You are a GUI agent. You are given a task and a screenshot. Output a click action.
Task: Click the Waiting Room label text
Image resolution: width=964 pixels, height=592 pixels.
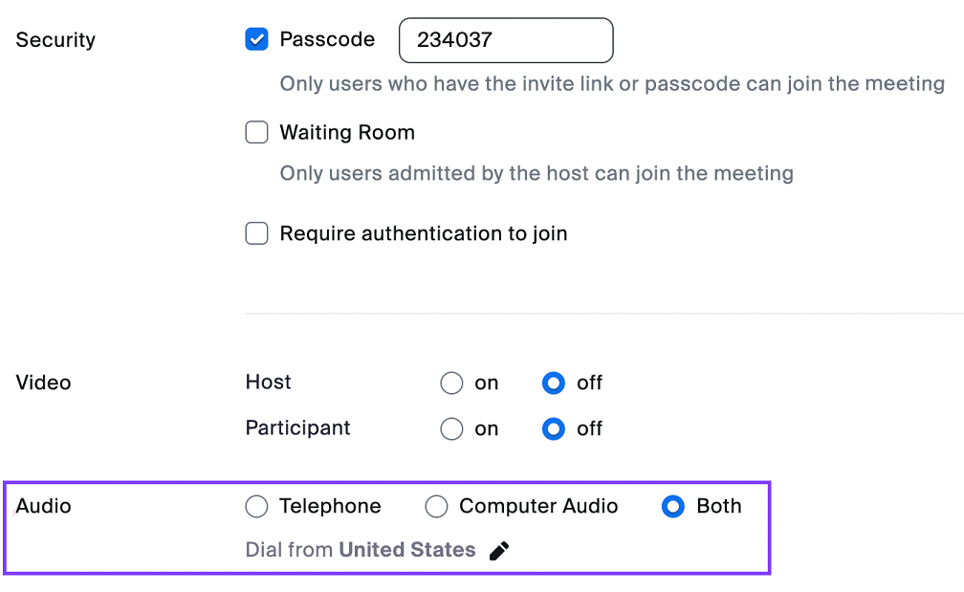(347, 132)
